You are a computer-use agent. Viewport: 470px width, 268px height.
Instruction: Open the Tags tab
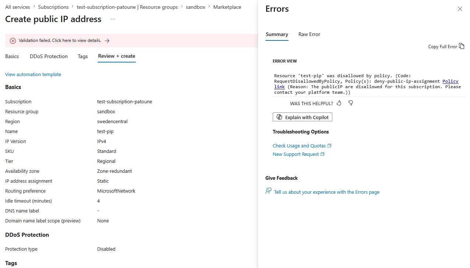[83, 56]
